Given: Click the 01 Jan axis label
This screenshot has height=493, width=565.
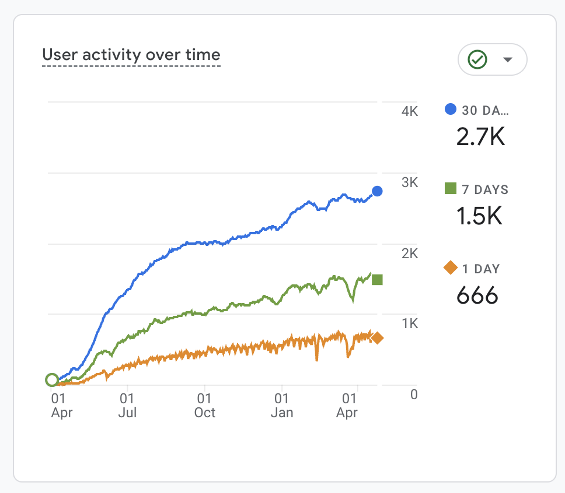Looking at the screenshot, I should coord(282,406).
